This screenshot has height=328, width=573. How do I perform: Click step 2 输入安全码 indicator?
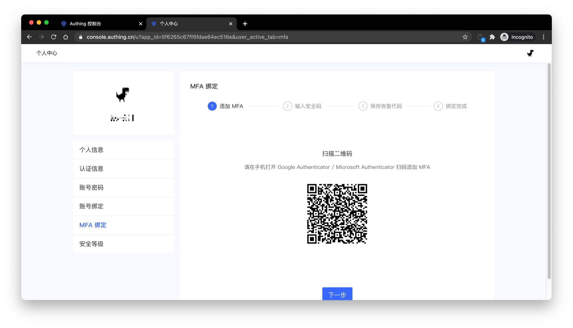coord(302,106)
